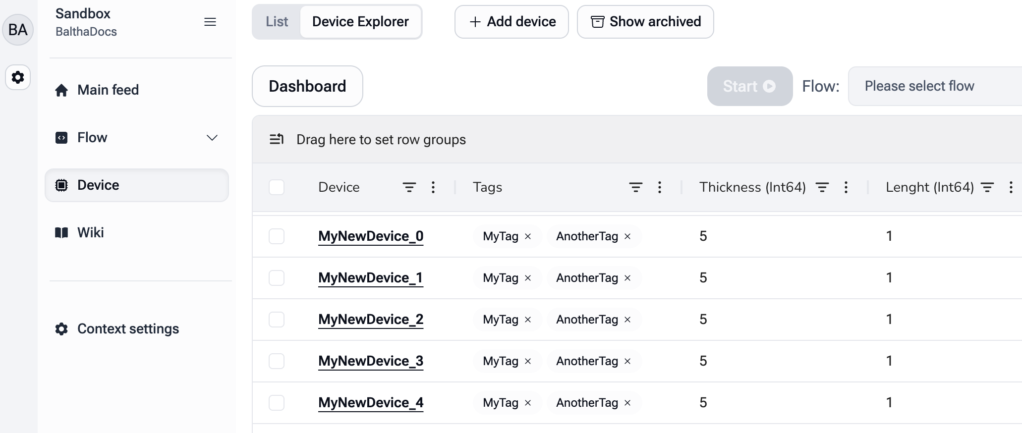Click the Wiki book icon
1022x433 pixels.
pyautogui.click(x=61, y=232)
